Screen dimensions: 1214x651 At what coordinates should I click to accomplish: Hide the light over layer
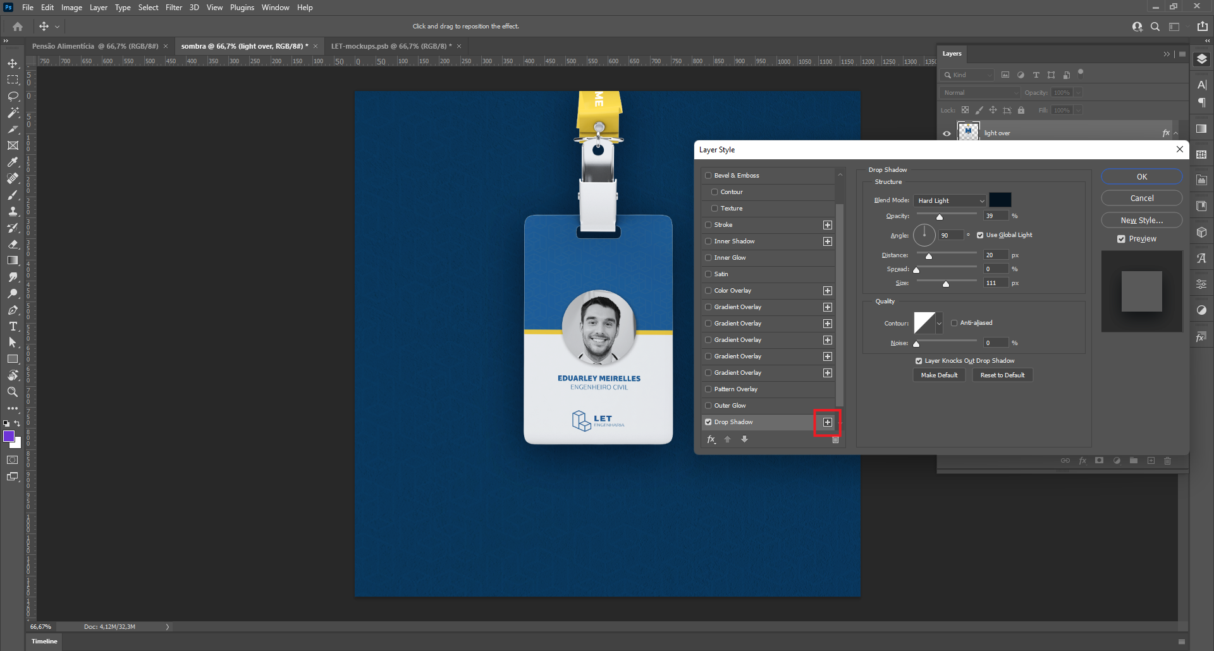point(947,133)
